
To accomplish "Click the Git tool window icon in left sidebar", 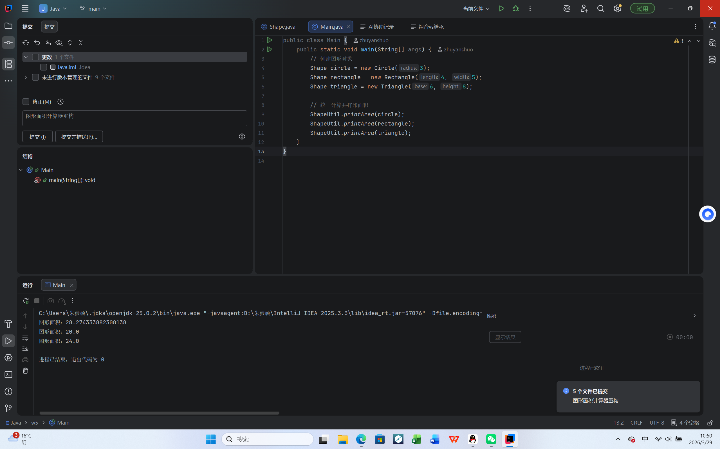I will (x=8, y=408).
